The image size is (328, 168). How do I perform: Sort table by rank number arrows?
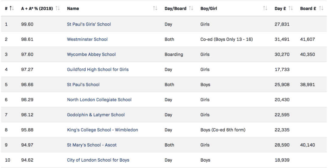pyautogui.click(x=12, y=8)
